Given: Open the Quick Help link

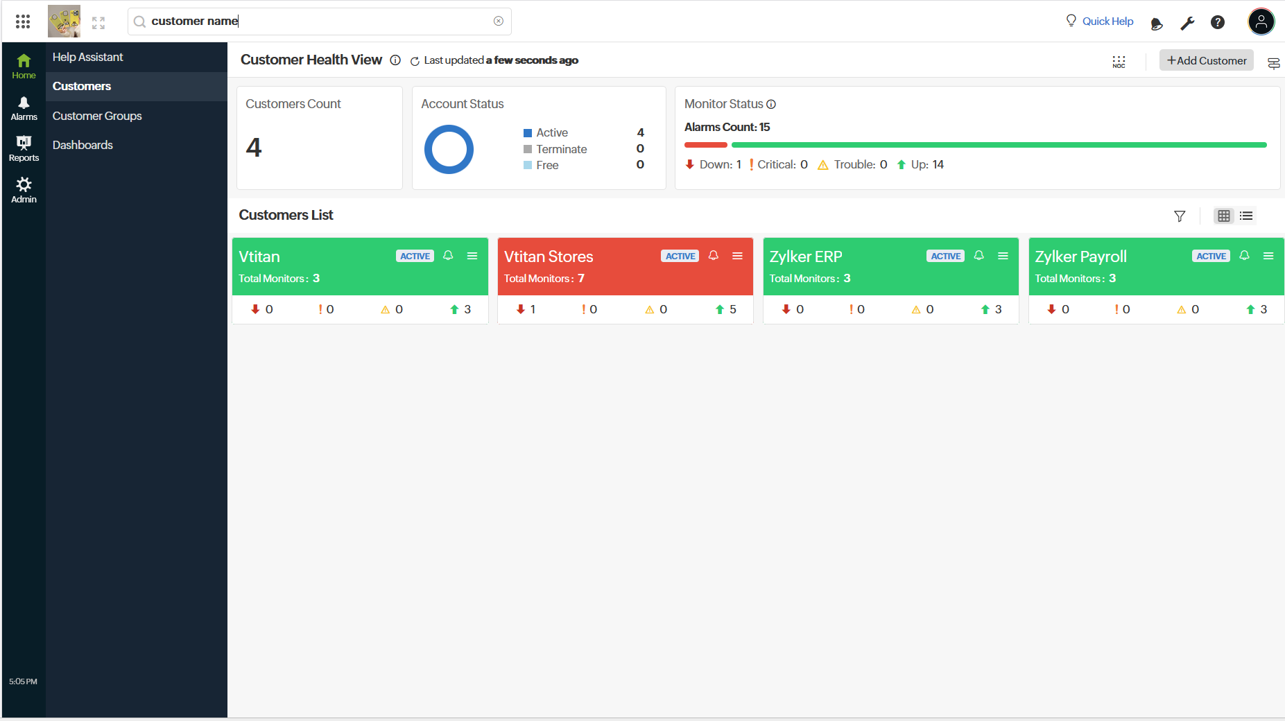Looking at the screenshot, I should tap(1107, 21).
